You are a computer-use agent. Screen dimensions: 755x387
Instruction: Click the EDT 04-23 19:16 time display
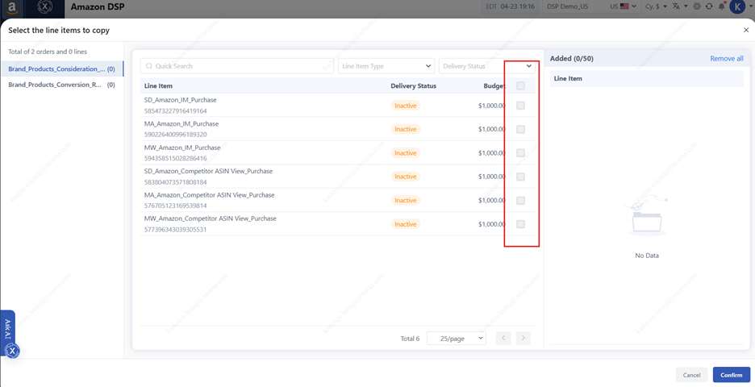(x=510, y=6)
